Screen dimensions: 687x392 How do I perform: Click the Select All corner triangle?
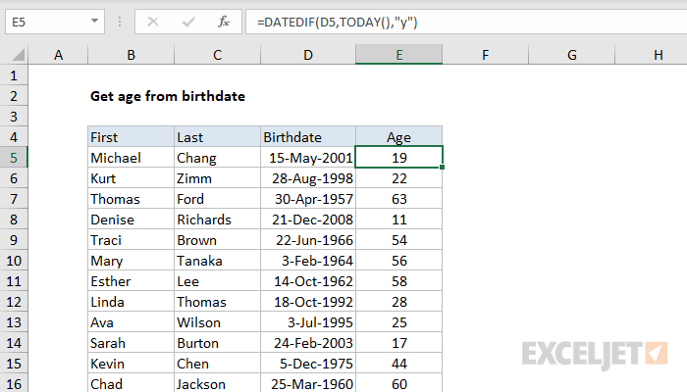click(x=19, y=55)
